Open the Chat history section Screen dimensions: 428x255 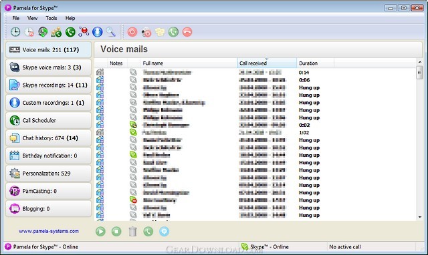48,138
